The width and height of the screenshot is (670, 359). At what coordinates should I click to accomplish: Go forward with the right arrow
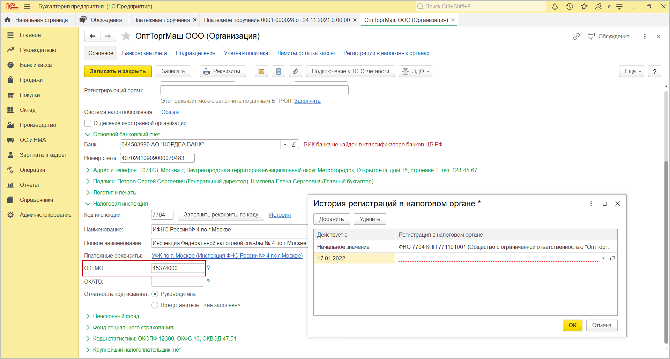click(x=108, y=36)
